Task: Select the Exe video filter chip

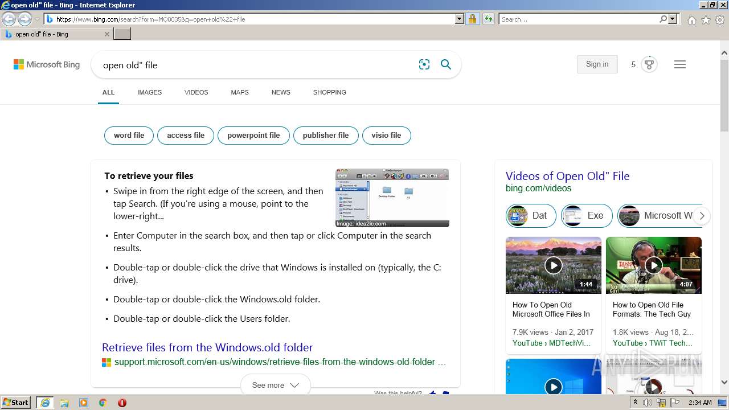Action: click(587, 216)
